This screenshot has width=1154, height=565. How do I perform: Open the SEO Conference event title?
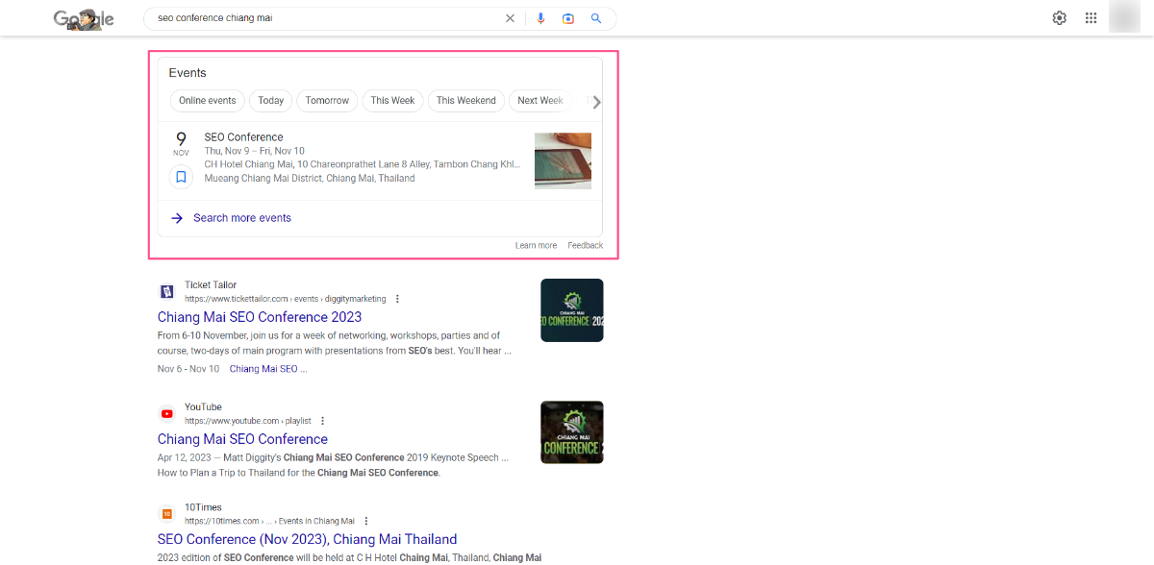tap(244, 137)
